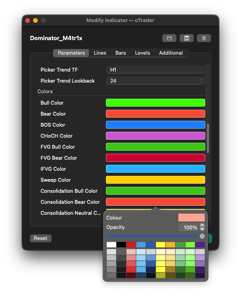
Task: Click the Picker Trend TF field
Action: [x=155, y=70]
